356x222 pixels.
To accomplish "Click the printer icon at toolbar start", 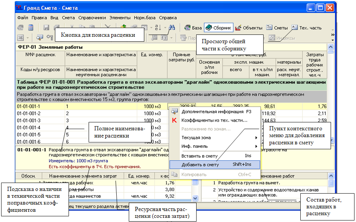I will (20, 28).
